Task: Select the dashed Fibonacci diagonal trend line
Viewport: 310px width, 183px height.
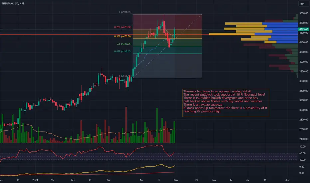Action: coord(167,46)
